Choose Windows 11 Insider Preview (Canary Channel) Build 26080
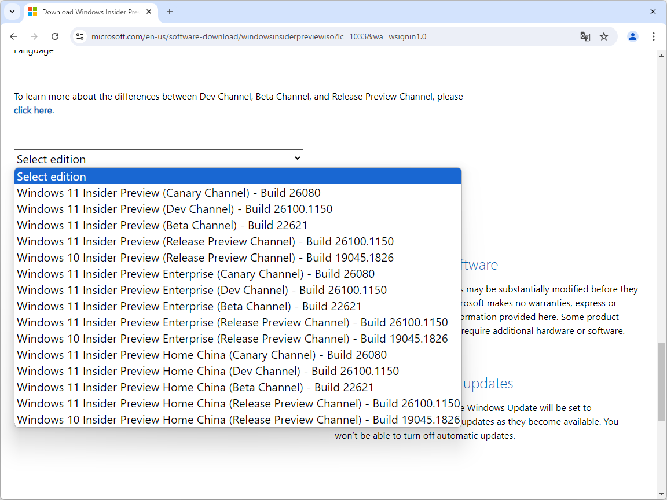The image size is (667, 500). 168,193
